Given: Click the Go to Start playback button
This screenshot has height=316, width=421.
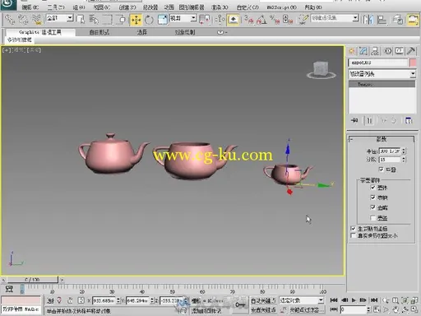Looking at the screenshot, I should (x=334, y=300).
